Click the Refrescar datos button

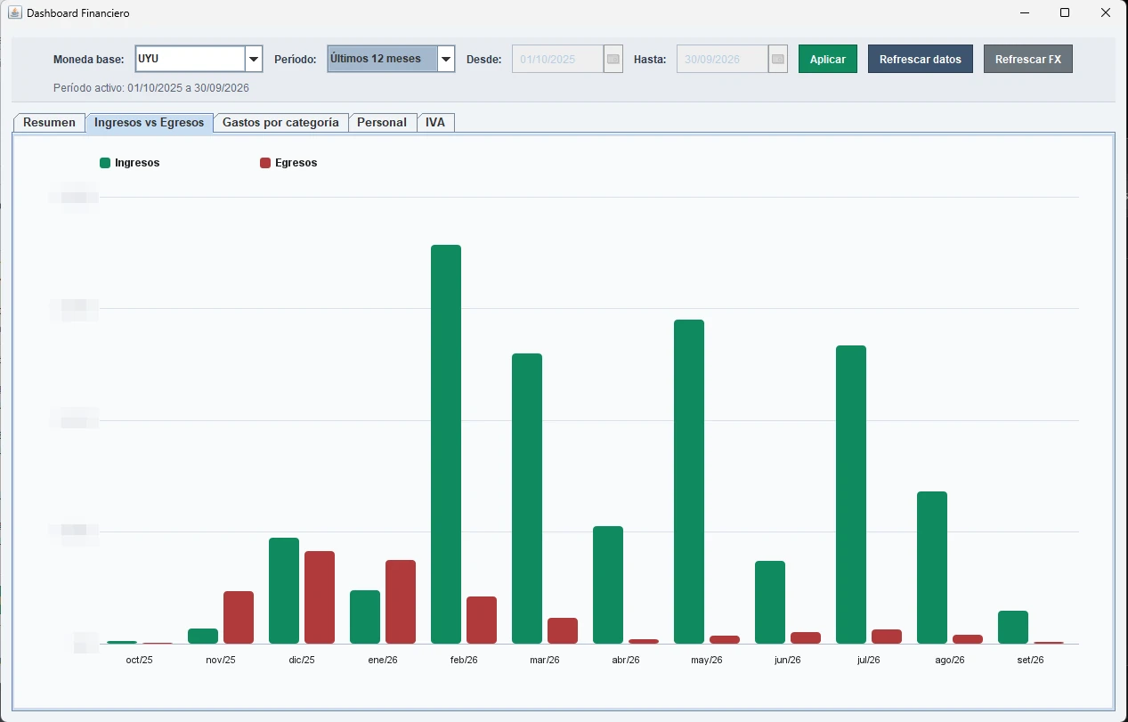pos(921,59)
